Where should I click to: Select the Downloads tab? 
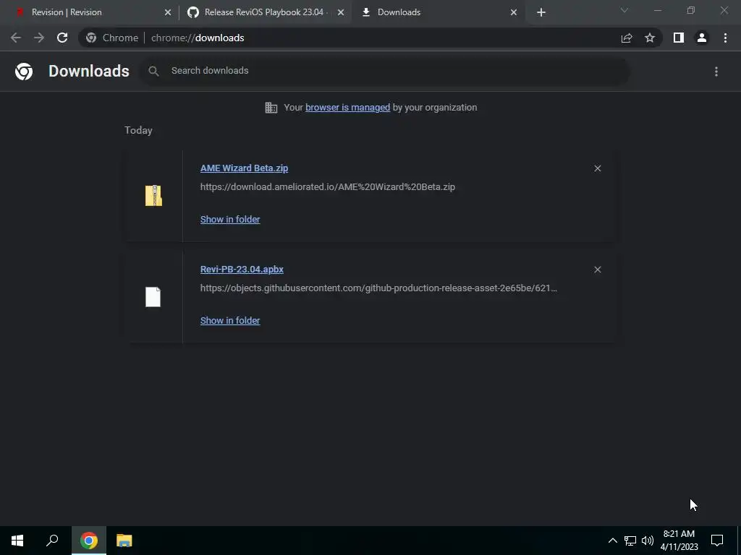coord(438,12)
